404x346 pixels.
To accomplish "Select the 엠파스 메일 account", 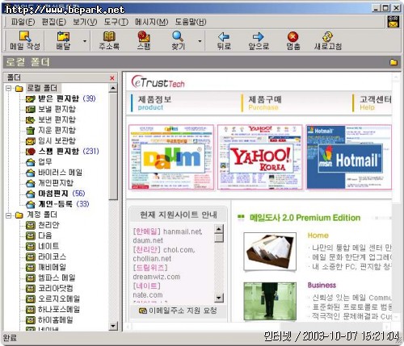I will click(50, 277).
